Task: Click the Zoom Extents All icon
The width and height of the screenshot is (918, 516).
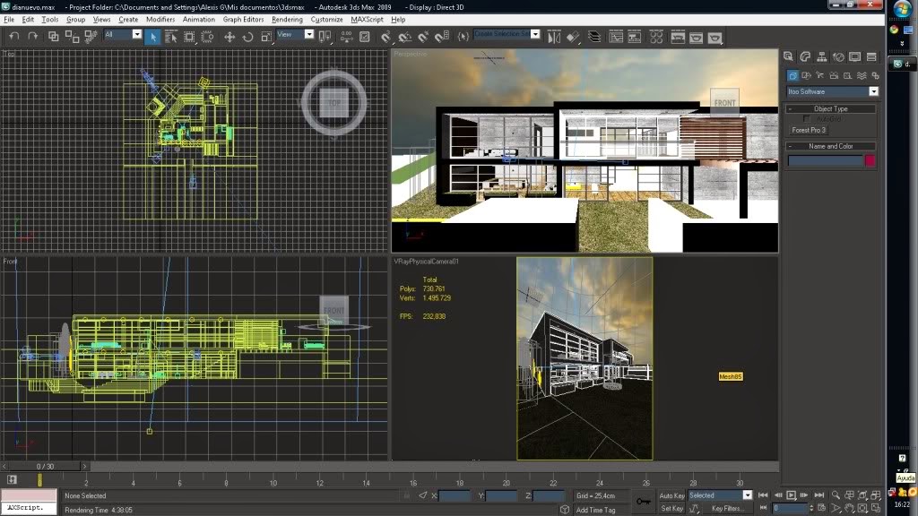Action: coord(875,494)
